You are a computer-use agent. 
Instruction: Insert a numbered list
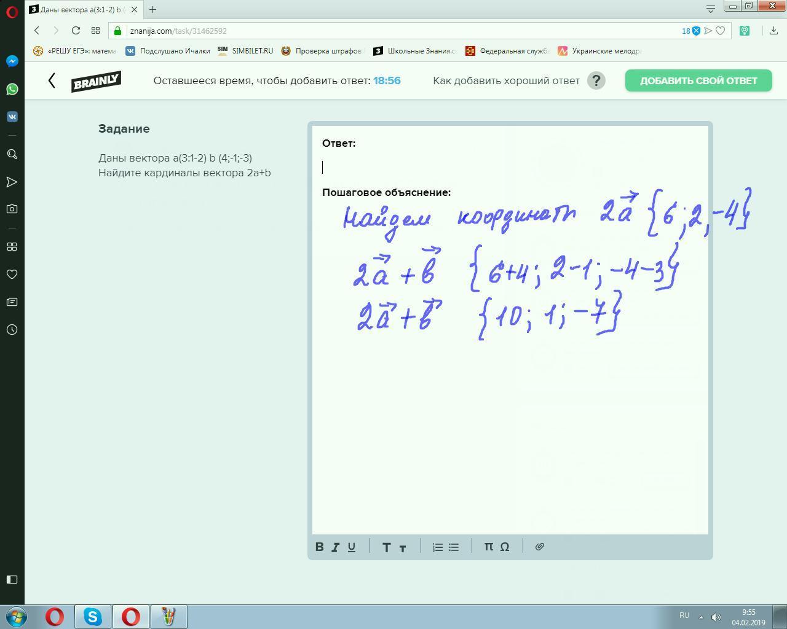point(438,547)
